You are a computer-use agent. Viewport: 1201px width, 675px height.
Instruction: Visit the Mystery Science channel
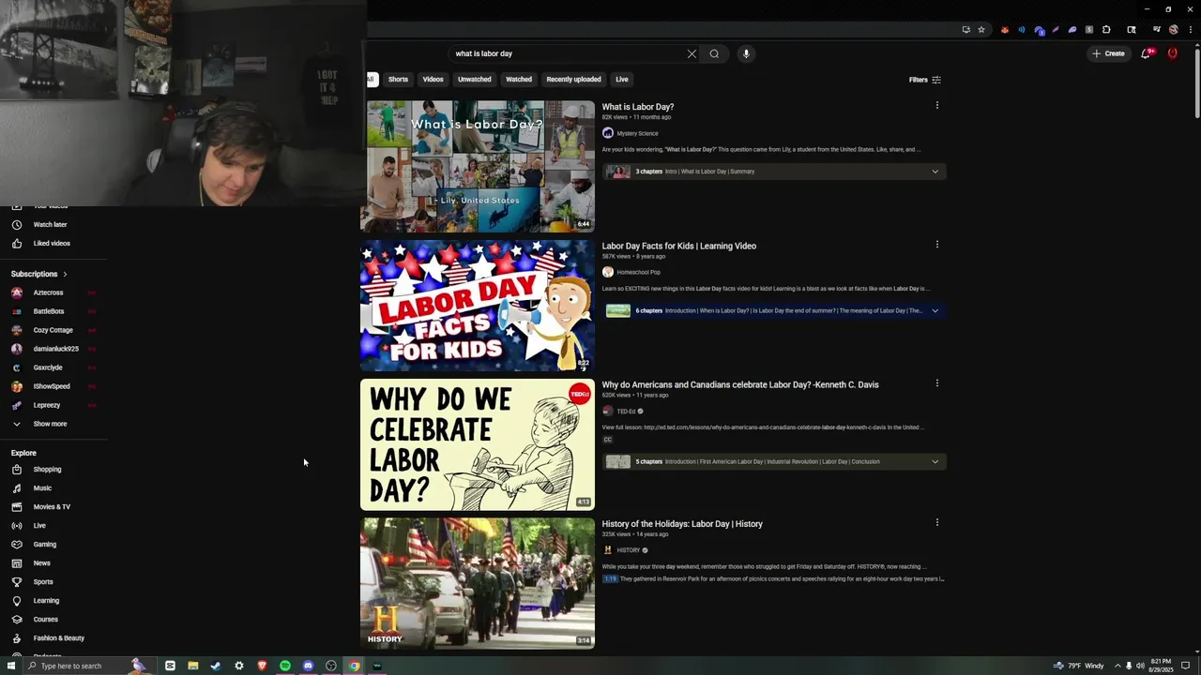click(637, 133)
